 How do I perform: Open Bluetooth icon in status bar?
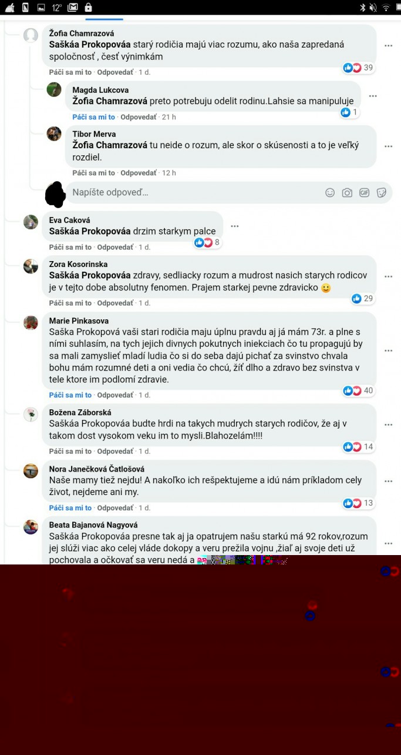(x=363, y=8)
